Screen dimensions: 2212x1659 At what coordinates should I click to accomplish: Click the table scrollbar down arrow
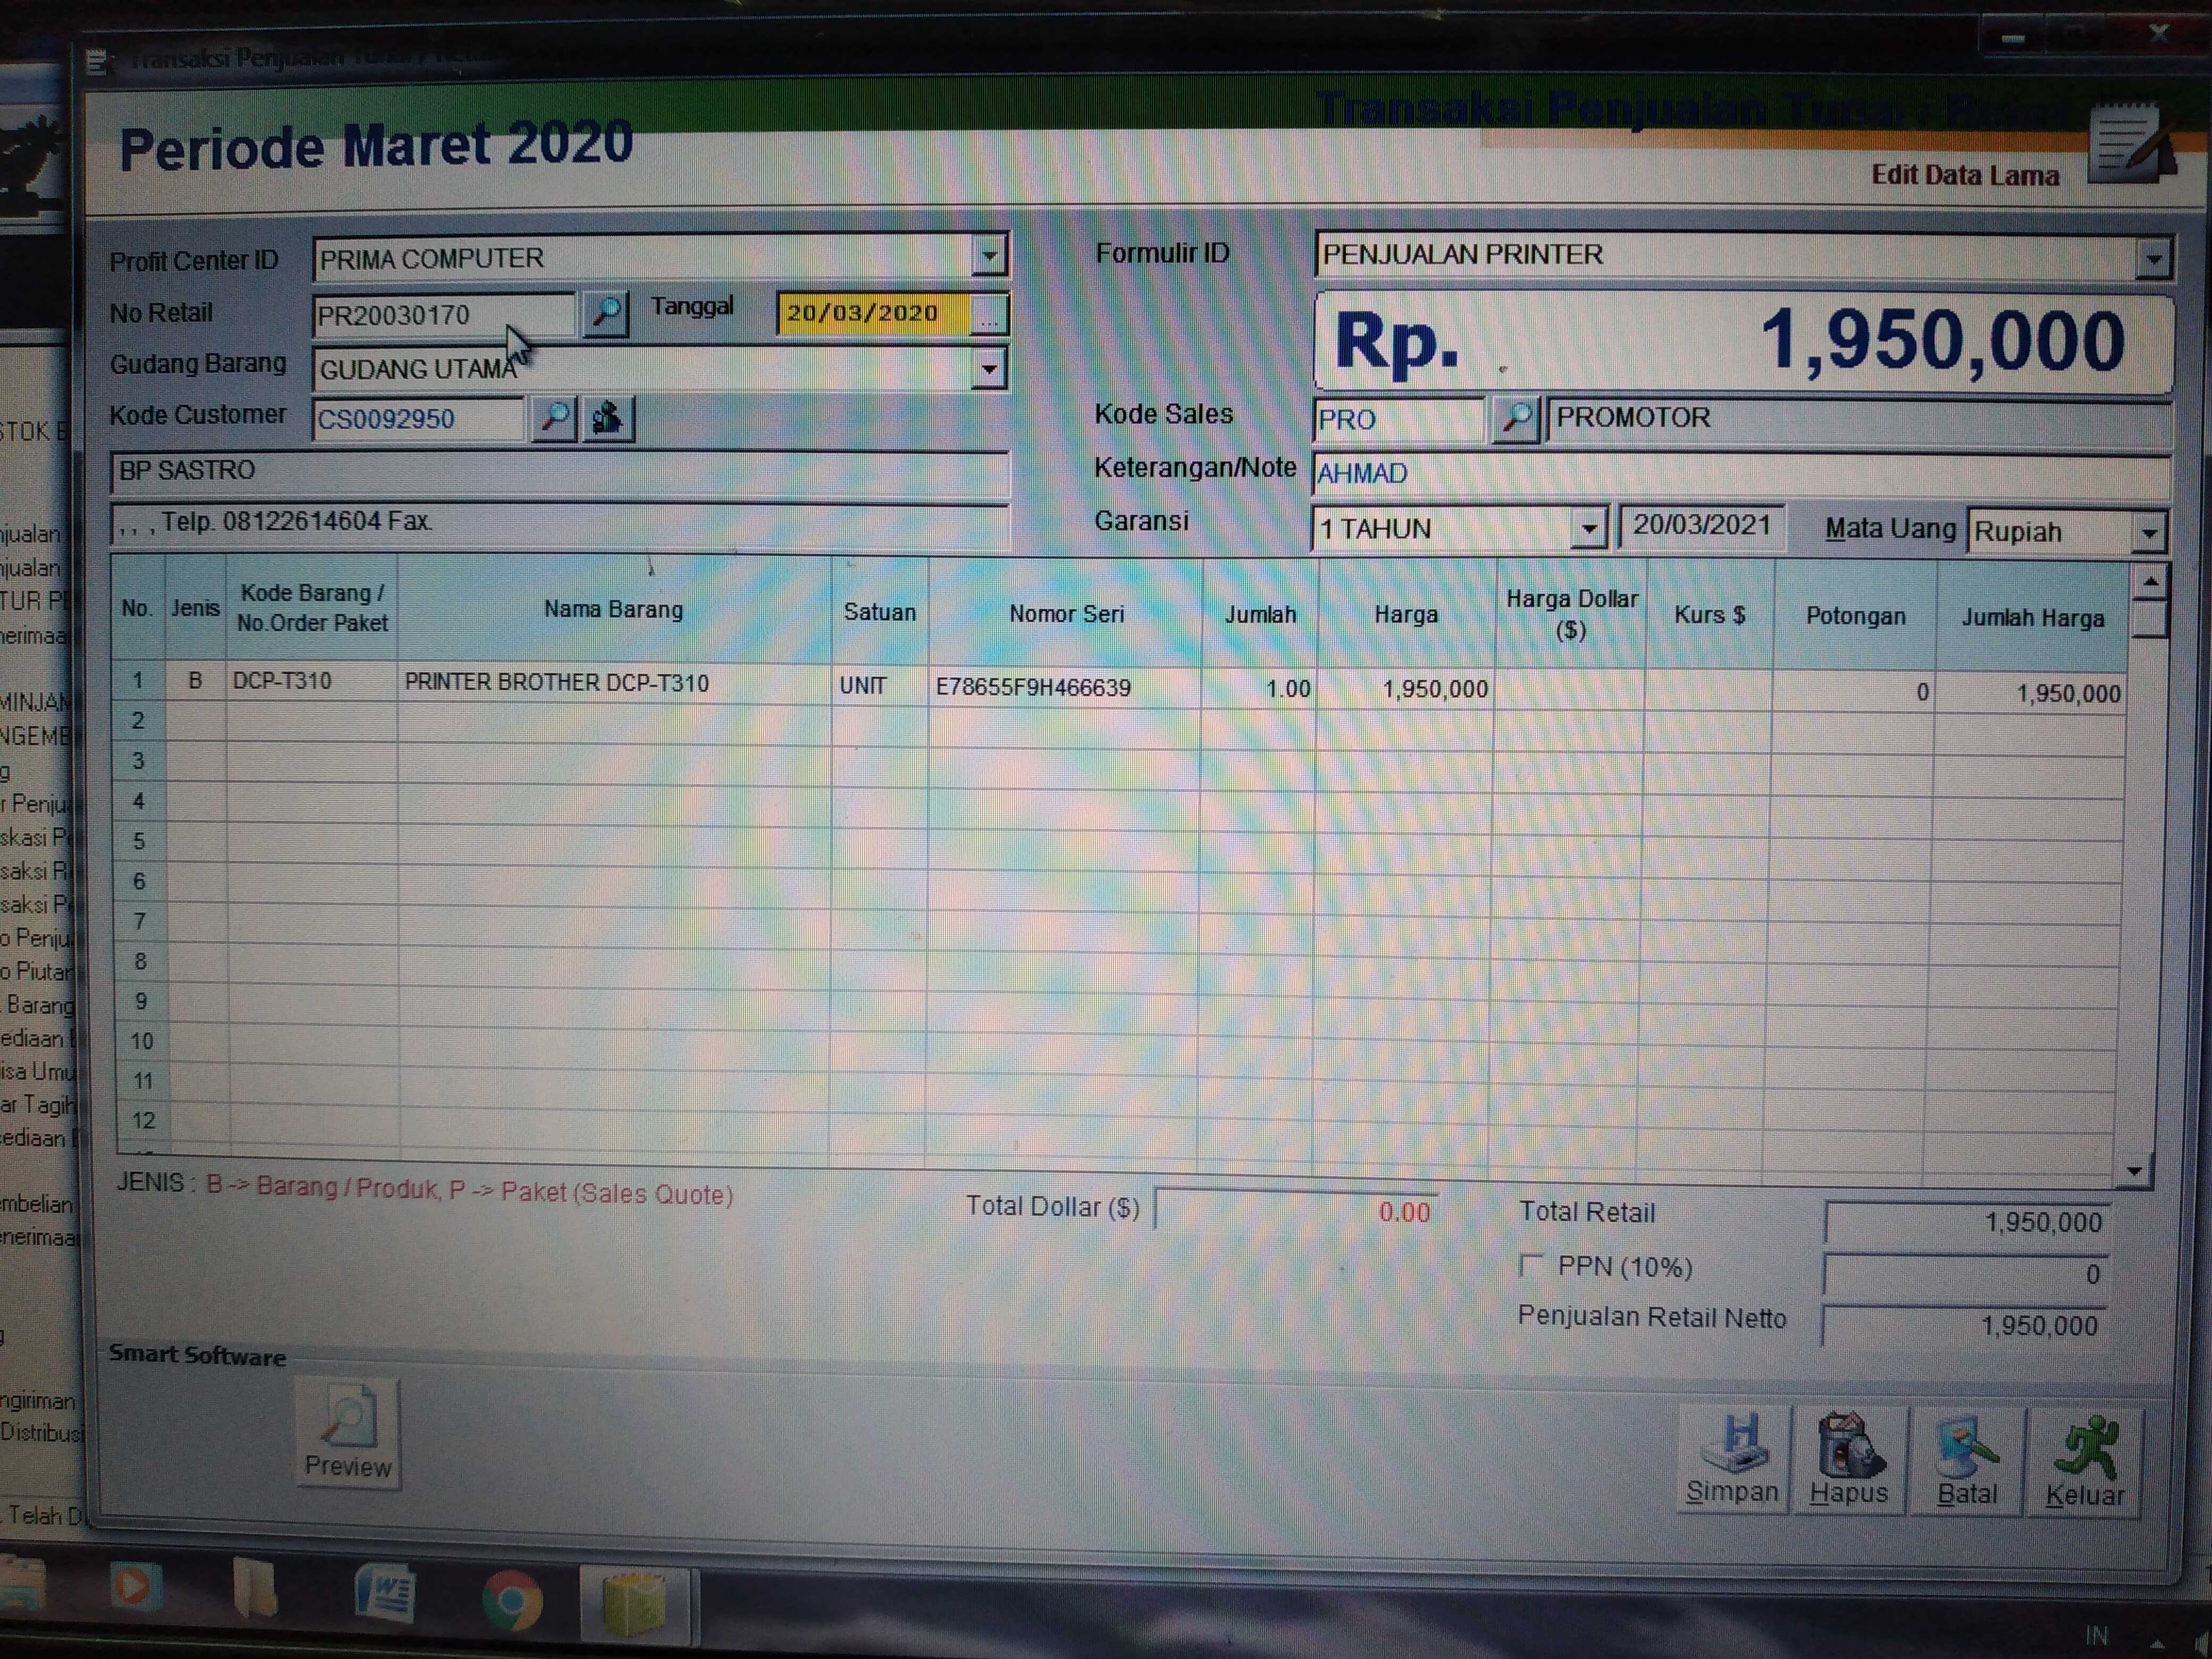coord(2135,1170)
